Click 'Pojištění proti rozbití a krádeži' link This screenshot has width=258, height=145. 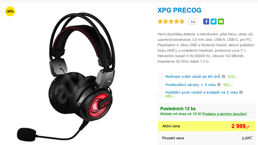[x=202, y=92]
